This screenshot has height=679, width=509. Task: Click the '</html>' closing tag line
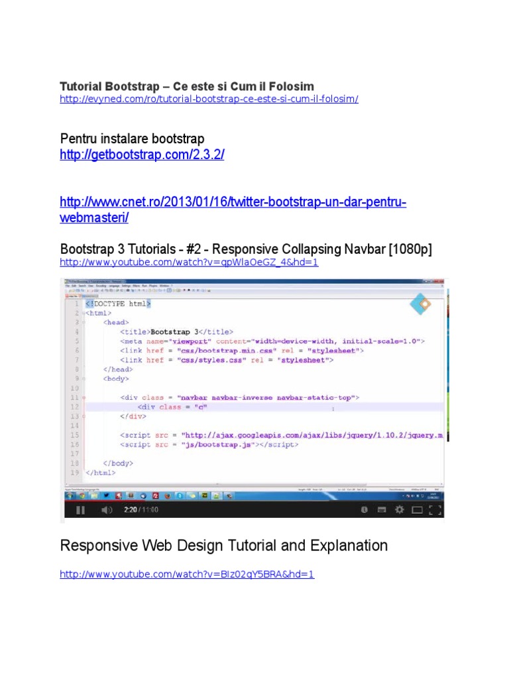[x=101, y=473]
